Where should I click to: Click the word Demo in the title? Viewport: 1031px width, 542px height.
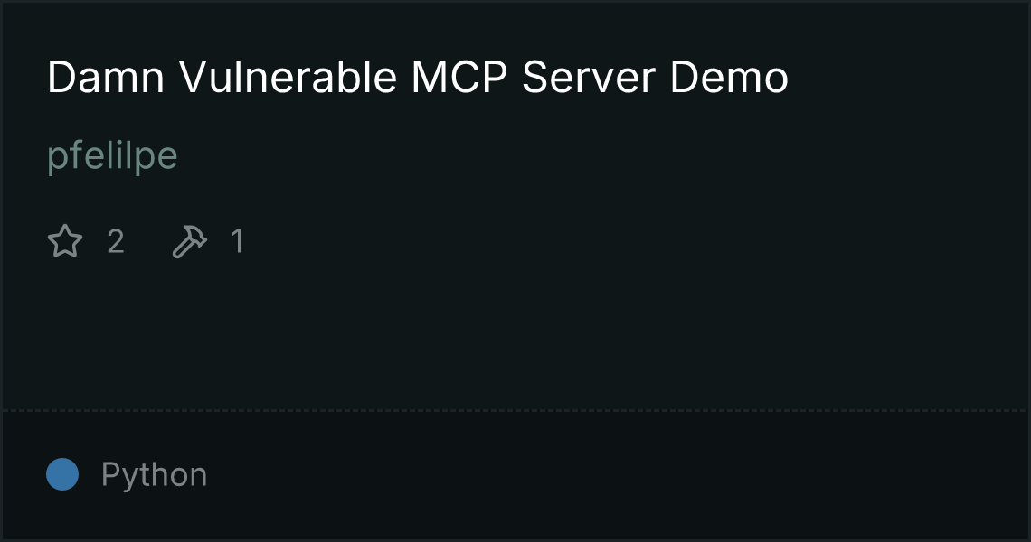click(729, 78)
